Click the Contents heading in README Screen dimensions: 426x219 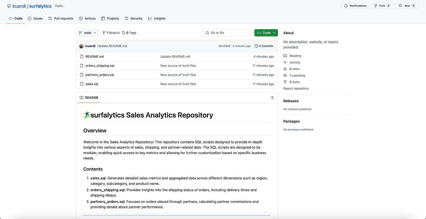(x=93, y=169)
